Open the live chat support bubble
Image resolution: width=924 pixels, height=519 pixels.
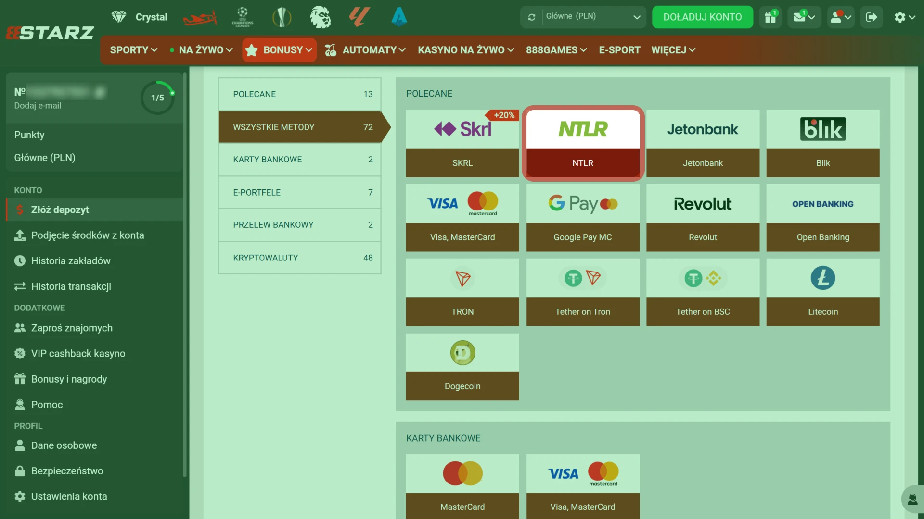(912, 499)
